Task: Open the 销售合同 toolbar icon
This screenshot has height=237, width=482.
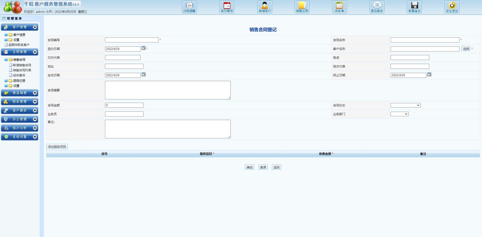Action: point(302,7)
